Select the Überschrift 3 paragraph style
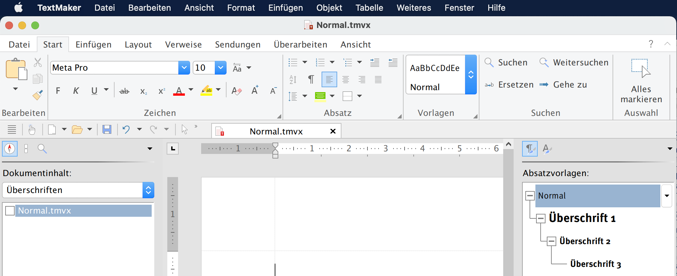This screenshot has width=677, height=276. 596,264
